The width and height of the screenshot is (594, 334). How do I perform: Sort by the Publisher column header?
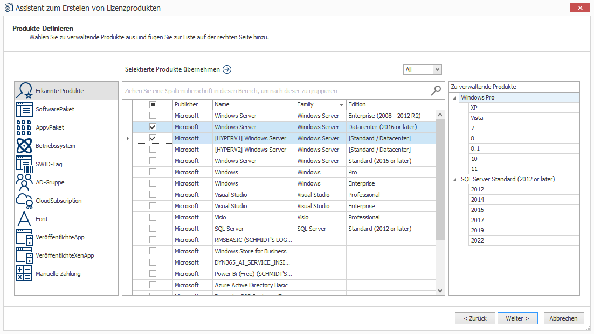pos(192,105)
